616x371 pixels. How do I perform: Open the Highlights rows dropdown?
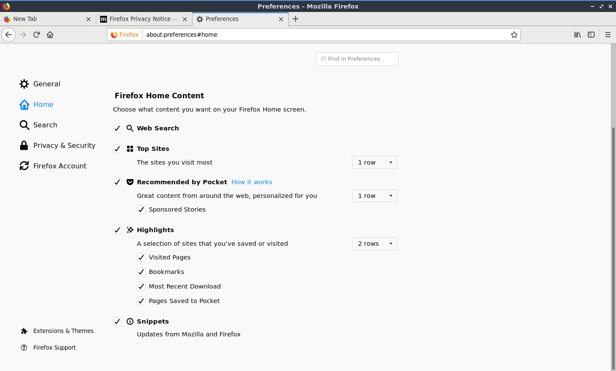[x=374, y=244]
